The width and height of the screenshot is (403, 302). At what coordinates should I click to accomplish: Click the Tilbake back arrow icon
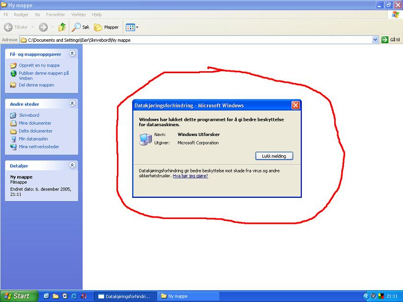click(8, 27)
